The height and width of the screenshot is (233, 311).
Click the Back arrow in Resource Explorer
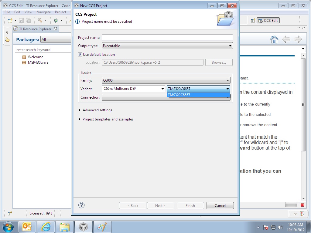[286, 39]
